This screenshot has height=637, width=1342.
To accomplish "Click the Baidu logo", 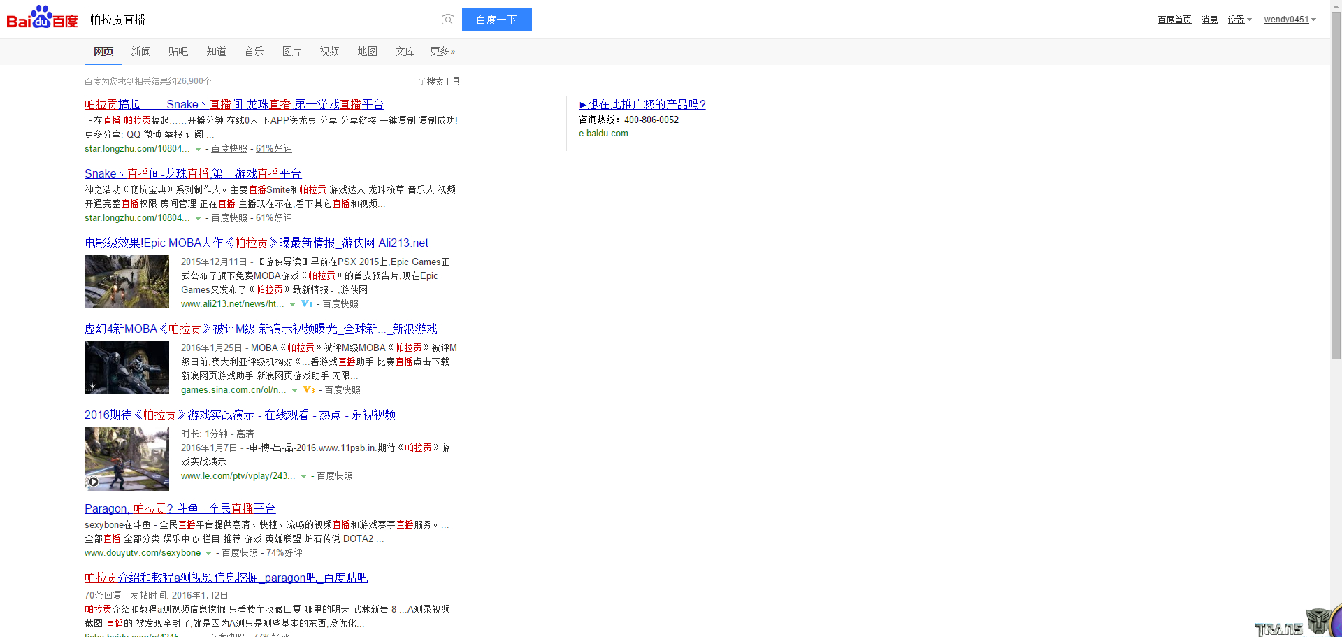I will 42,17.
